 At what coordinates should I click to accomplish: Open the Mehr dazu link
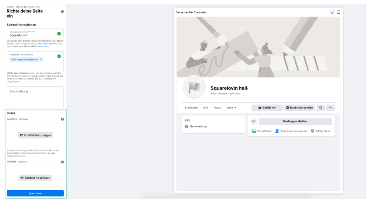(44, 46)
